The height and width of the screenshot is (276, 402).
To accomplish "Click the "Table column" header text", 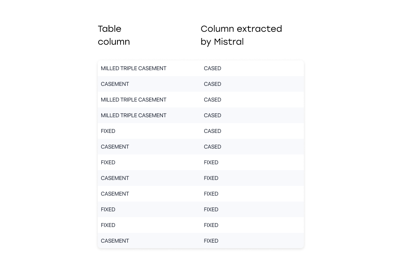I will tap(114, 35).
